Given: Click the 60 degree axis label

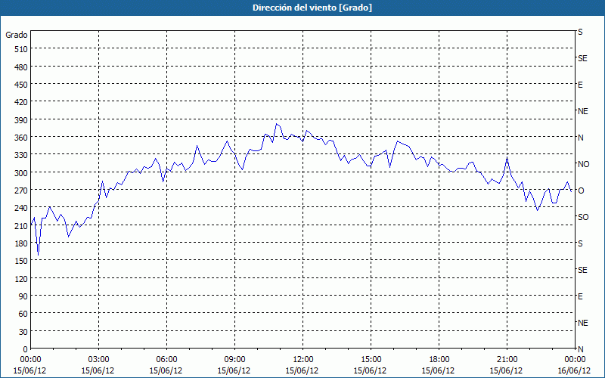Looking at the screenshot, I should point(23,314).
